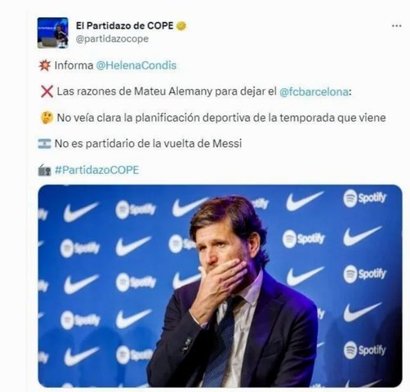Click the Spotify logo at the photo's bottom right
This screenshot has height=392, width=410.
point(364,350)
